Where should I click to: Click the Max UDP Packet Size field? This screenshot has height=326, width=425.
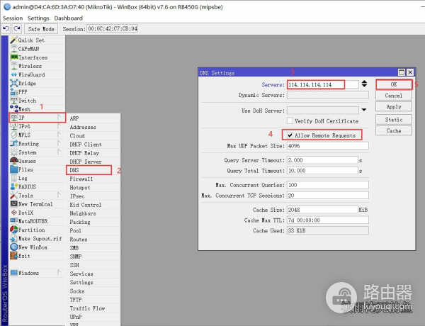click(x=328, y=146)
